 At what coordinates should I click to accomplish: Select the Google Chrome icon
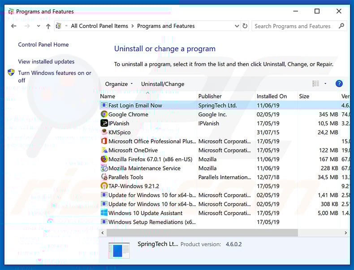104,114
